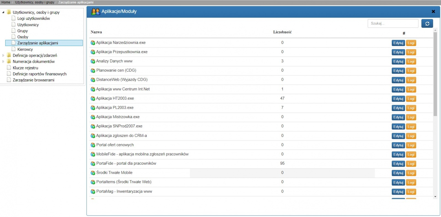
Task: Close the Aplikacje/Moduły panel
Action: (x=433, y=12)
